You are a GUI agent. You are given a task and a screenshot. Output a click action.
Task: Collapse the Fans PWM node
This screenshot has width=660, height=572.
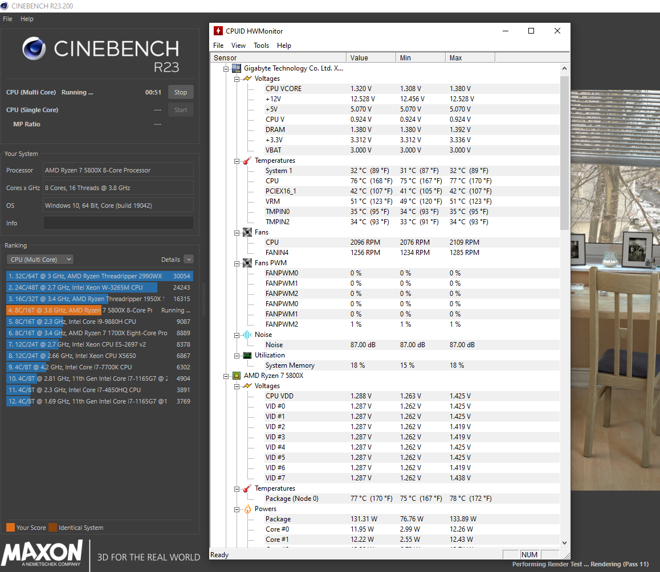237,264
